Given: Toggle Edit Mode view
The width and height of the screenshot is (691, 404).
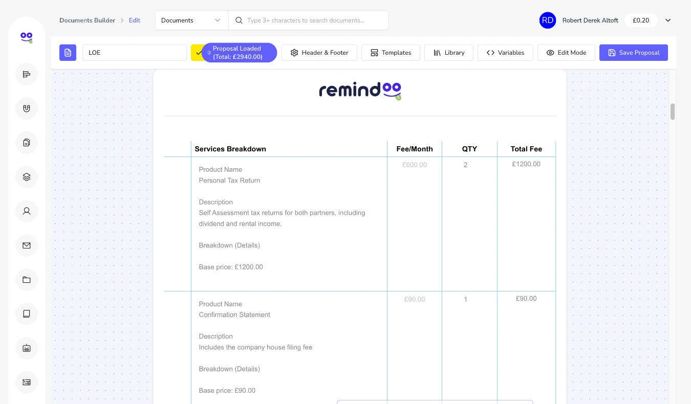Looking at the screenshot, I should [566, 53].
